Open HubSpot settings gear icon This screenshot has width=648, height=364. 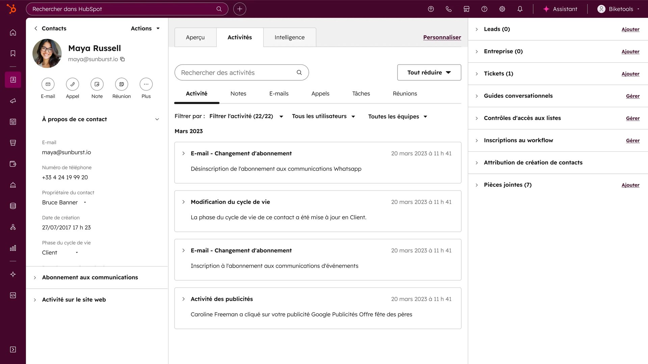502,9
